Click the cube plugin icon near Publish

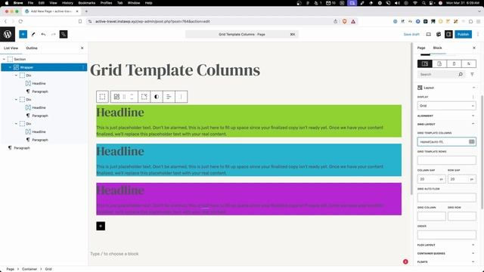(x=439, y=34)
